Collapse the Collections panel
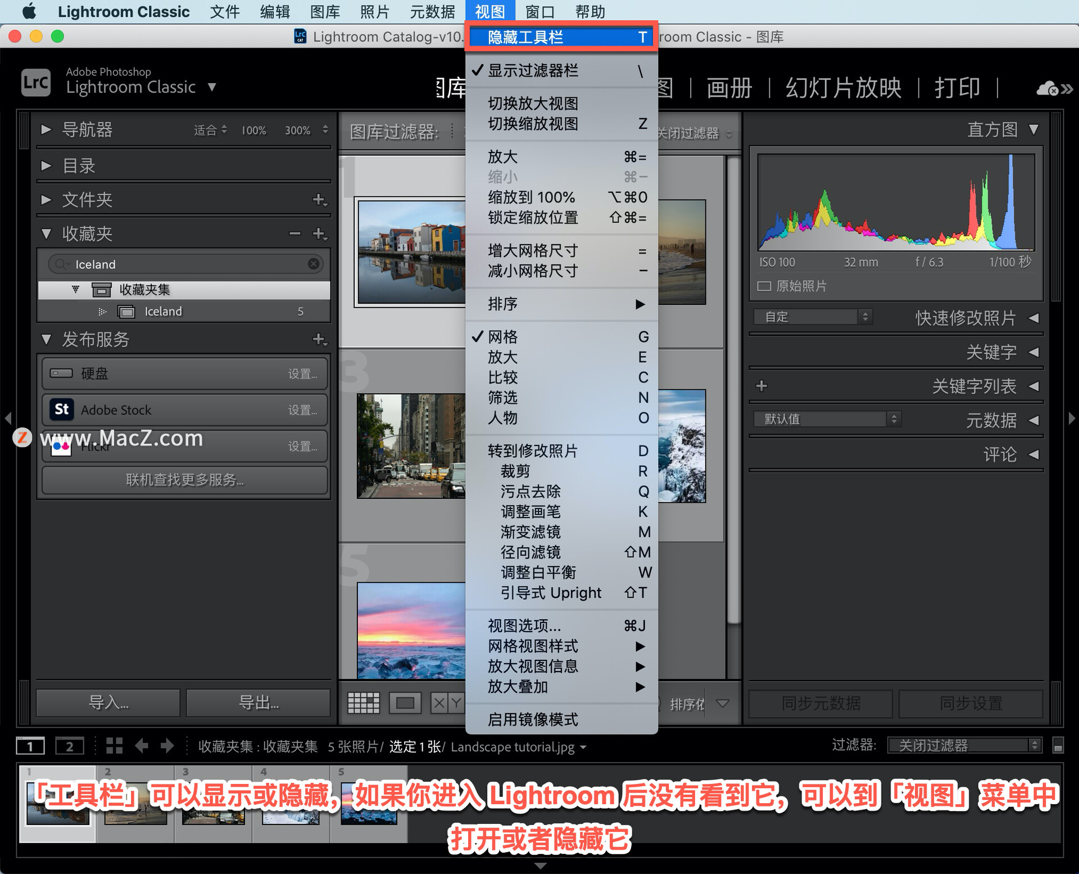This screenshot has width=1079, height=874. click(x=47, y=233)
